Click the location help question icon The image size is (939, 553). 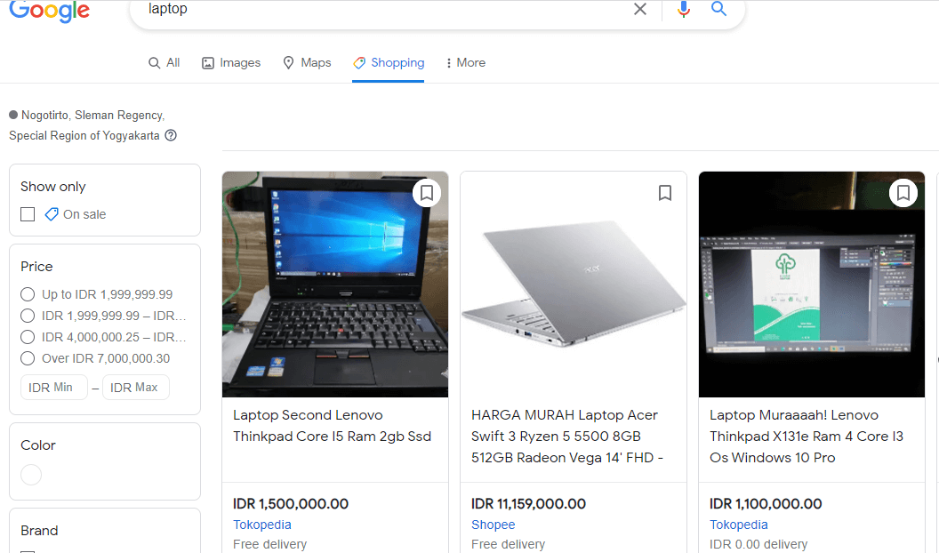click(x=171, y=135)
